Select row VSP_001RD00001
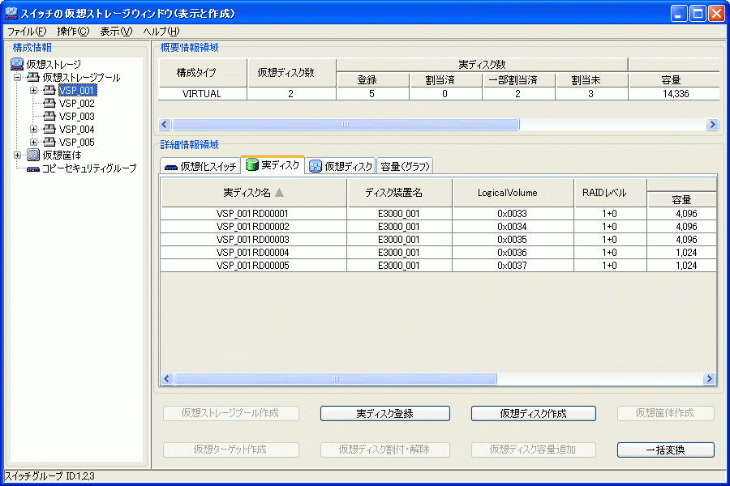Screen dimensions: 730x486 pyautogui.click(x=438, y=214)
